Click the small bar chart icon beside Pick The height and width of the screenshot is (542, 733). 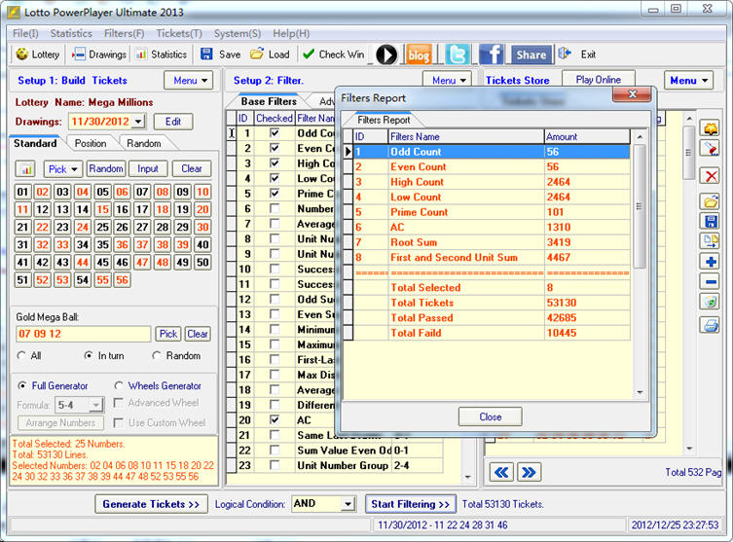pos(26,168)
